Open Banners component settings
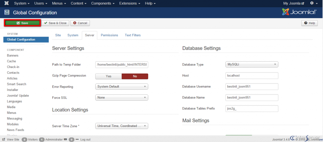Screen dimensions: 323x142 [13, 55]
